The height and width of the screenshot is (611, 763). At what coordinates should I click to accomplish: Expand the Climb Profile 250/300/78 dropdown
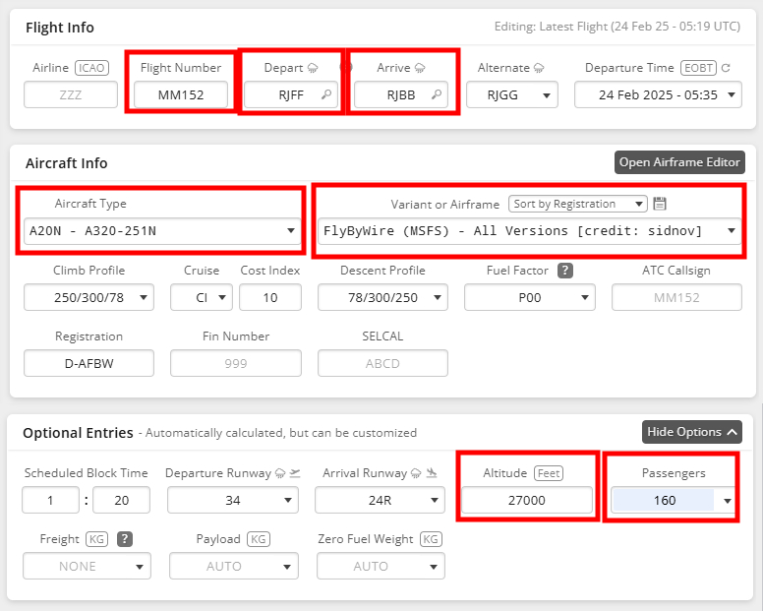[x=89, y=297]
